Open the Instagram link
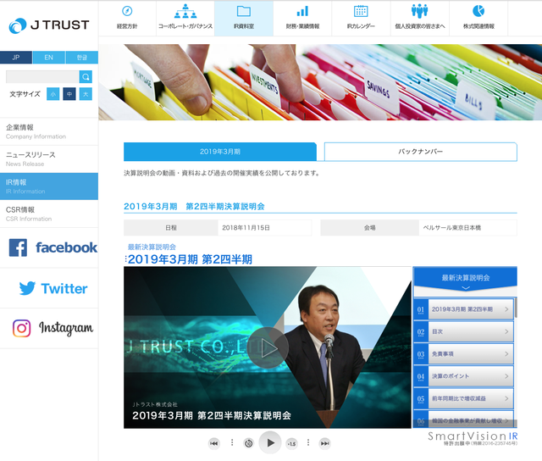Screen dimensions: 542x461 pos(53,328)
